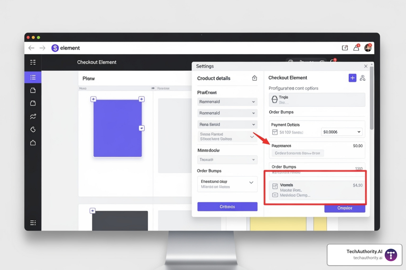The image size is (406, 270).
Task: Click the Oniples button at bottom right
Action: (345, 208)
